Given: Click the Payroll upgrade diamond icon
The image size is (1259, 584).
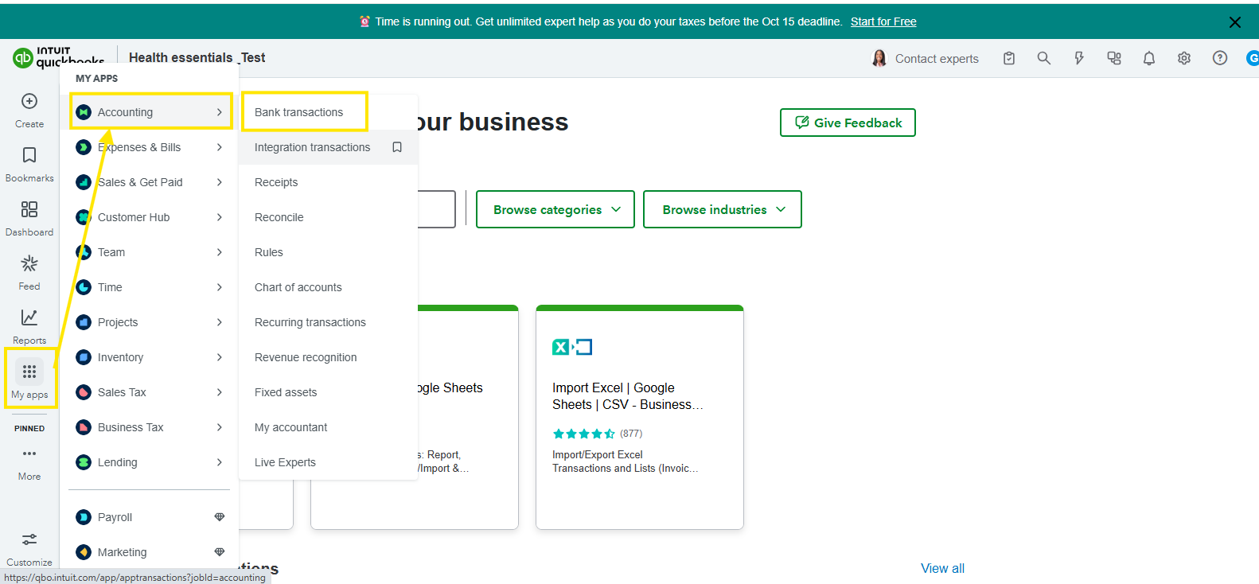Looking at the screenshot, I should (220, 517).
